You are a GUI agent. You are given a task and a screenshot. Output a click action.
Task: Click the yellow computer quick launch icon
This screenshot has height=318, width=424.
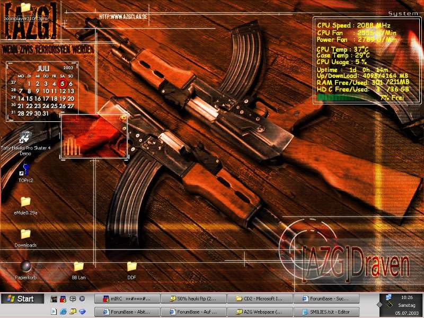[73, 312]
